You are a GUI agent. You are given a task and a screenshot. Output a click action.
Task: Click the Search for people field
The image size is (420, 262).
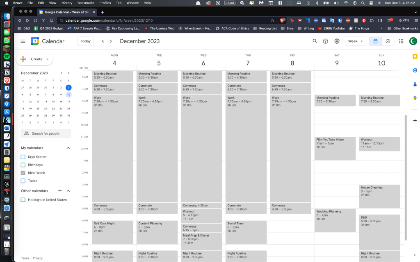(x=46, y=133)
